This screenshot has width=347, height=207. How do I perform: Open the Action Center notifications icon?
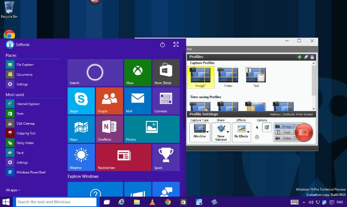coord(332,202)
